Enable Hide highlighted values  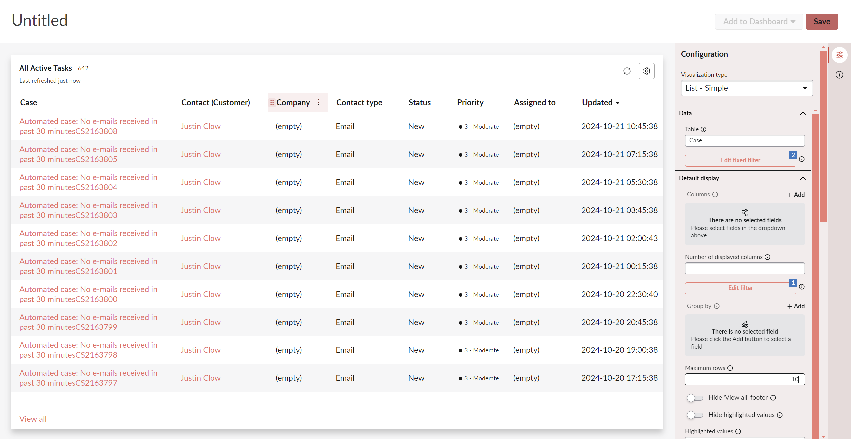click(x=695, y=415)
